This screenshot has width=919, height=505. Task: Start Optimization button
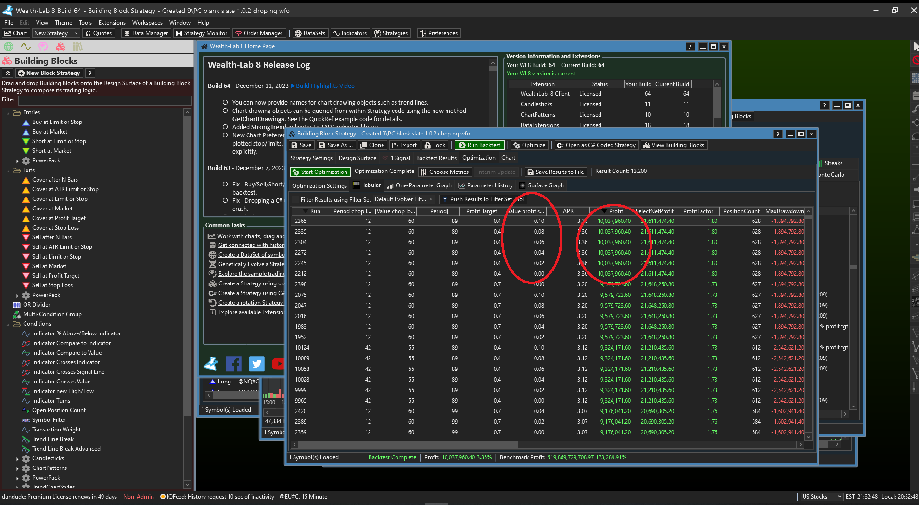coord(319,172)
